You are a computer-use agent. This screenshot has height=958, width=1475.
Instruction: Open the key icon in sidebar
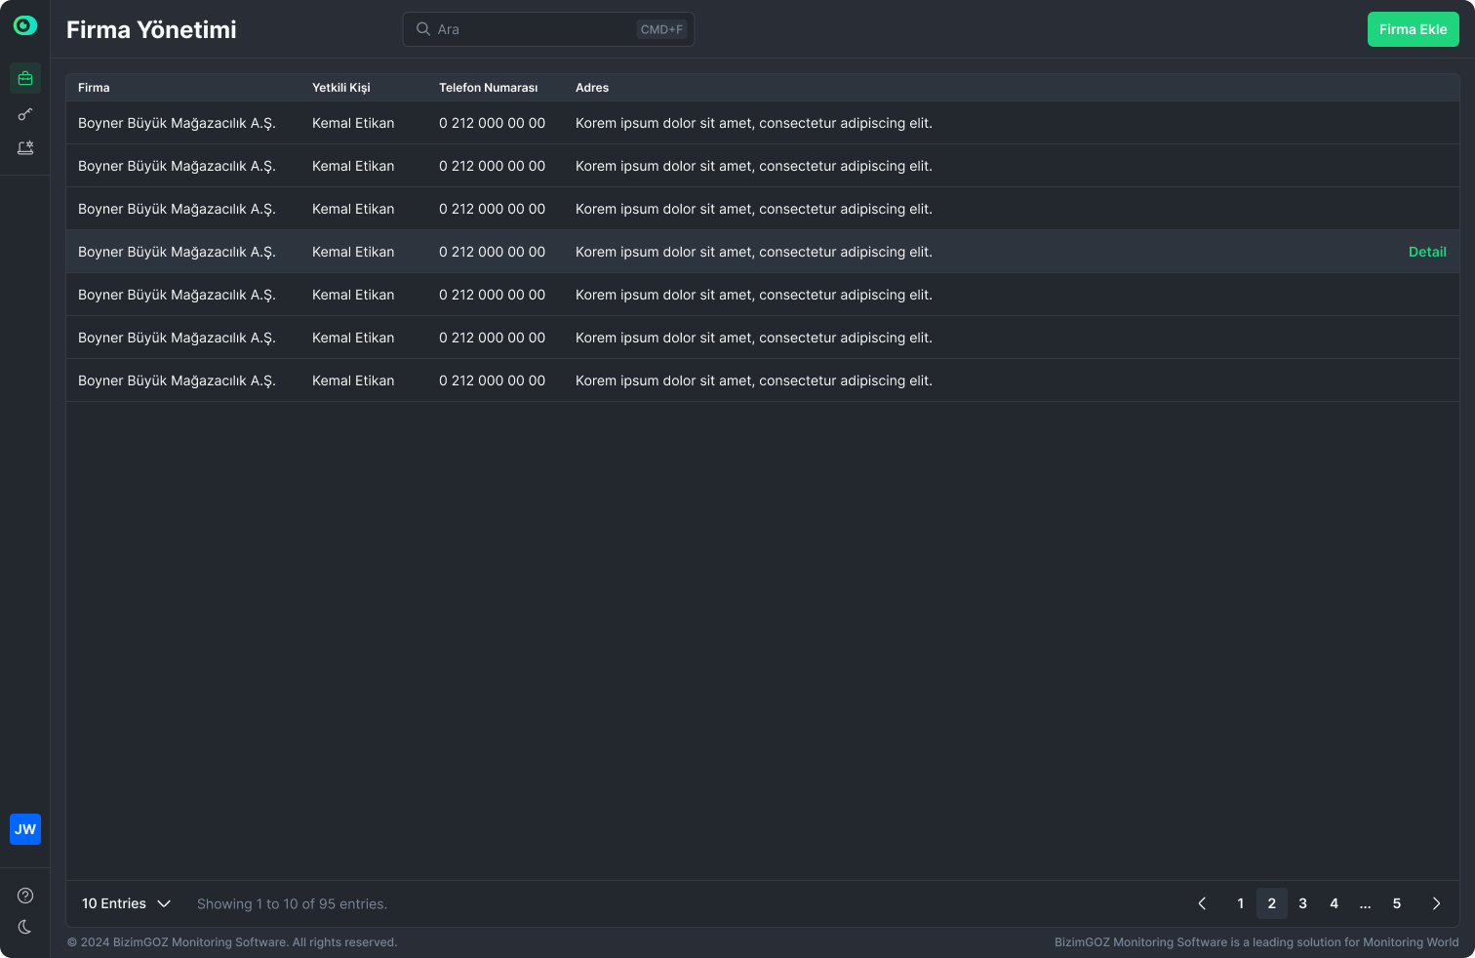click(25, 114)
